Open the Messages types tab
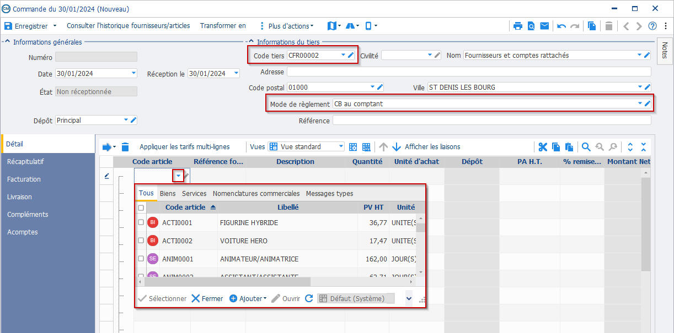This screenshot has width=674, height=333. click(330, 194)
